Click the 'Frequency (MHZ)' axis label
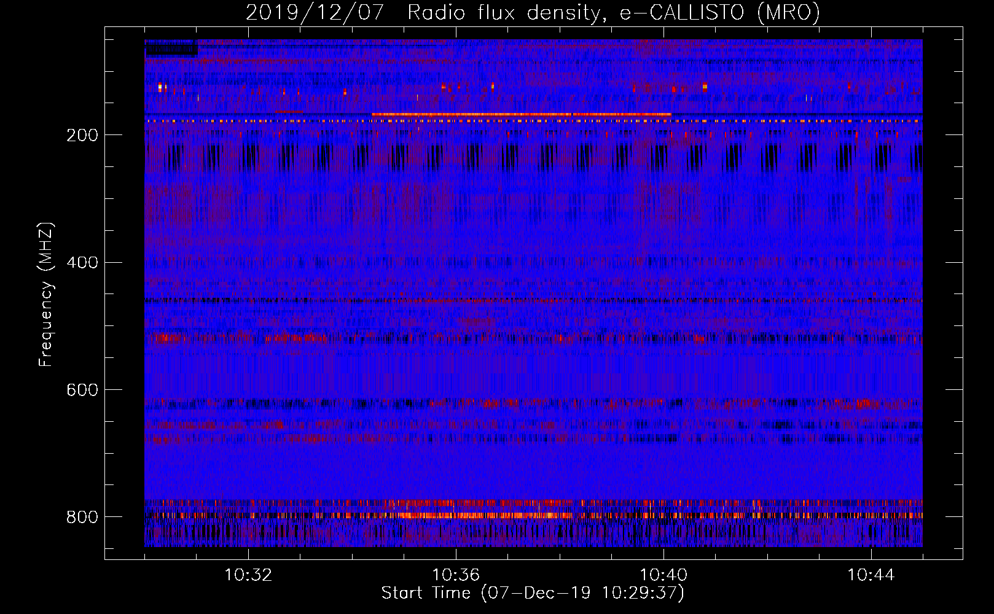This screenshot has height=614, width=994. pos(46,295)
